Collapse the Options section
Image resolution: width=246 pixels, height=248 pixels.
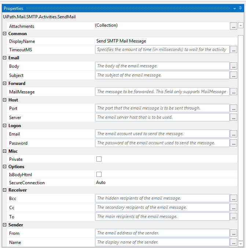tap(5, 167)
